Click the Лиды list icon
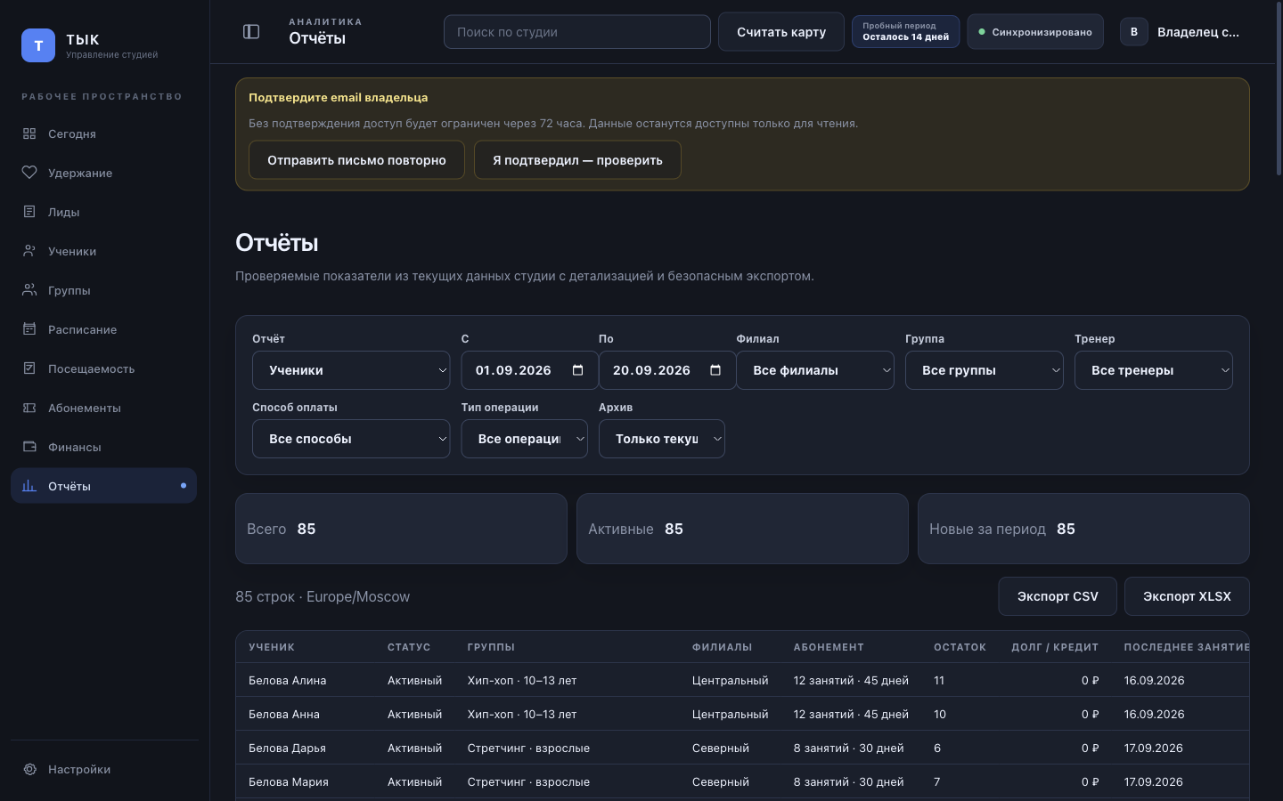 click(x=29, y=212)
